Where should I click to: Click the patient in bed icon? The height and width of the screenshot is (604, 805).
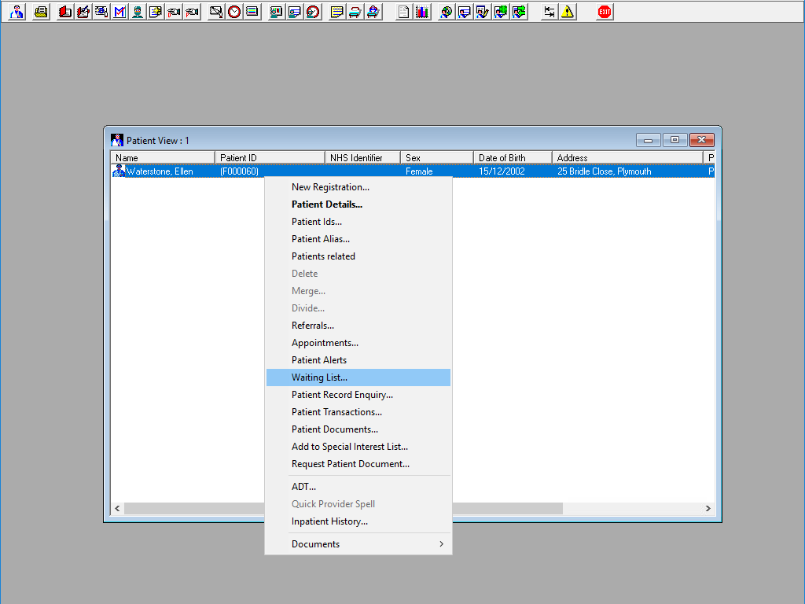373,12
